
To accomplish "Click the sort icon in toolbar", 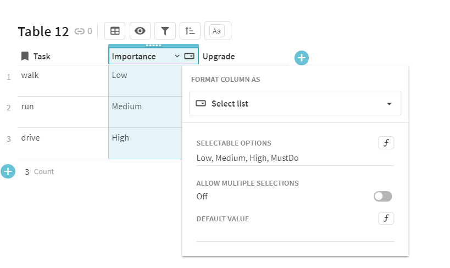I will click(190, 31).
